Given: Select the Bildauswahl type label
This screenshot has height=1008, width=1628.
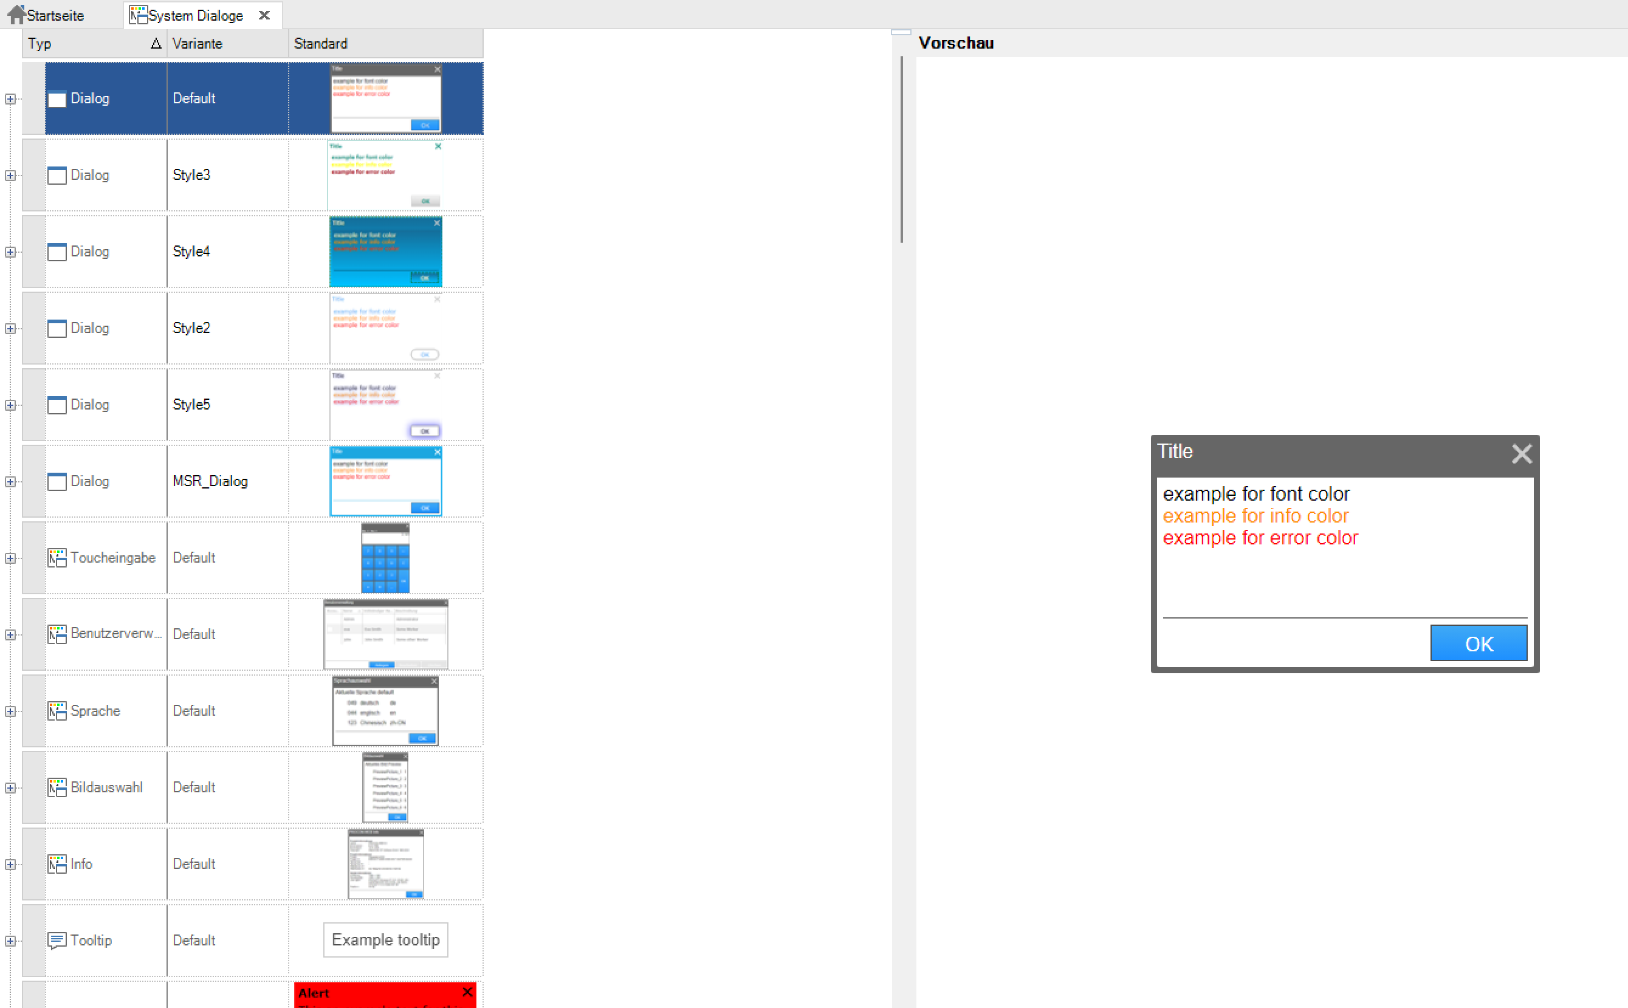Looking at the screenshot, I should point(107,787).
